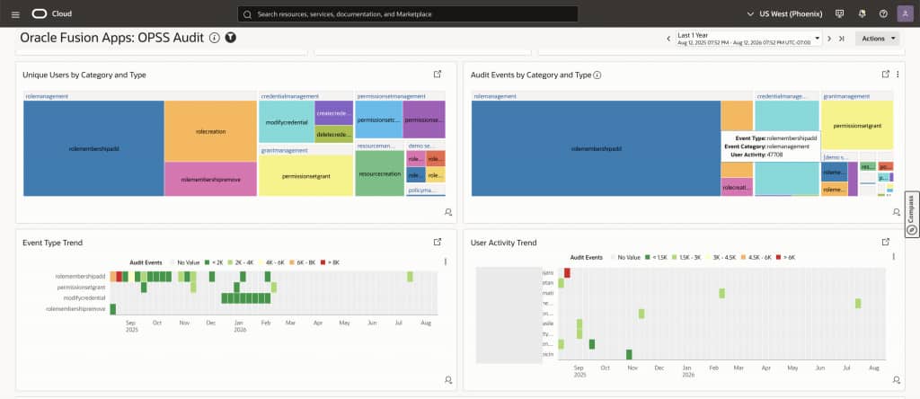Click the red heatmap cell in rolemembershipadd row
920x399 pixels.
[x=119, y=277]
